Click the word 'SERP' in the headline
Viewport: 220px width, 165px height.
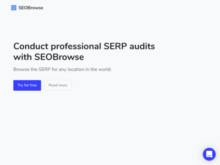[115, 46]
